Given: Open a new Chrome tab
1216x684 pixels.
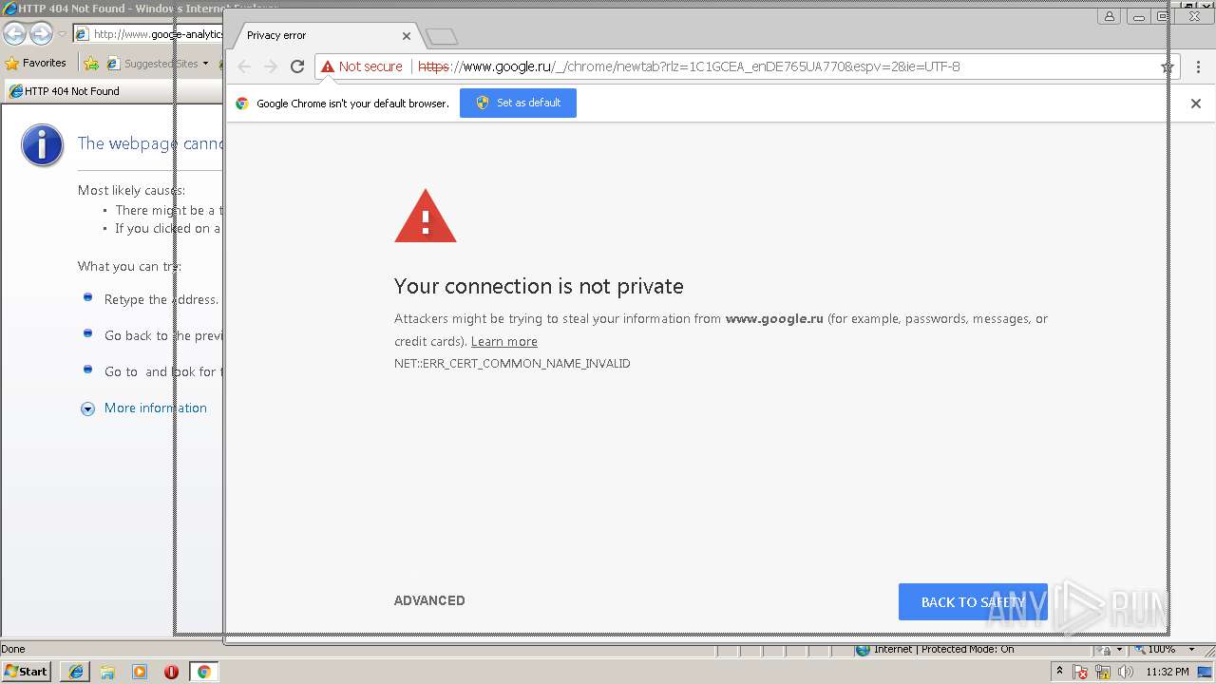Looking at the screenshot, I should [442, 36].
